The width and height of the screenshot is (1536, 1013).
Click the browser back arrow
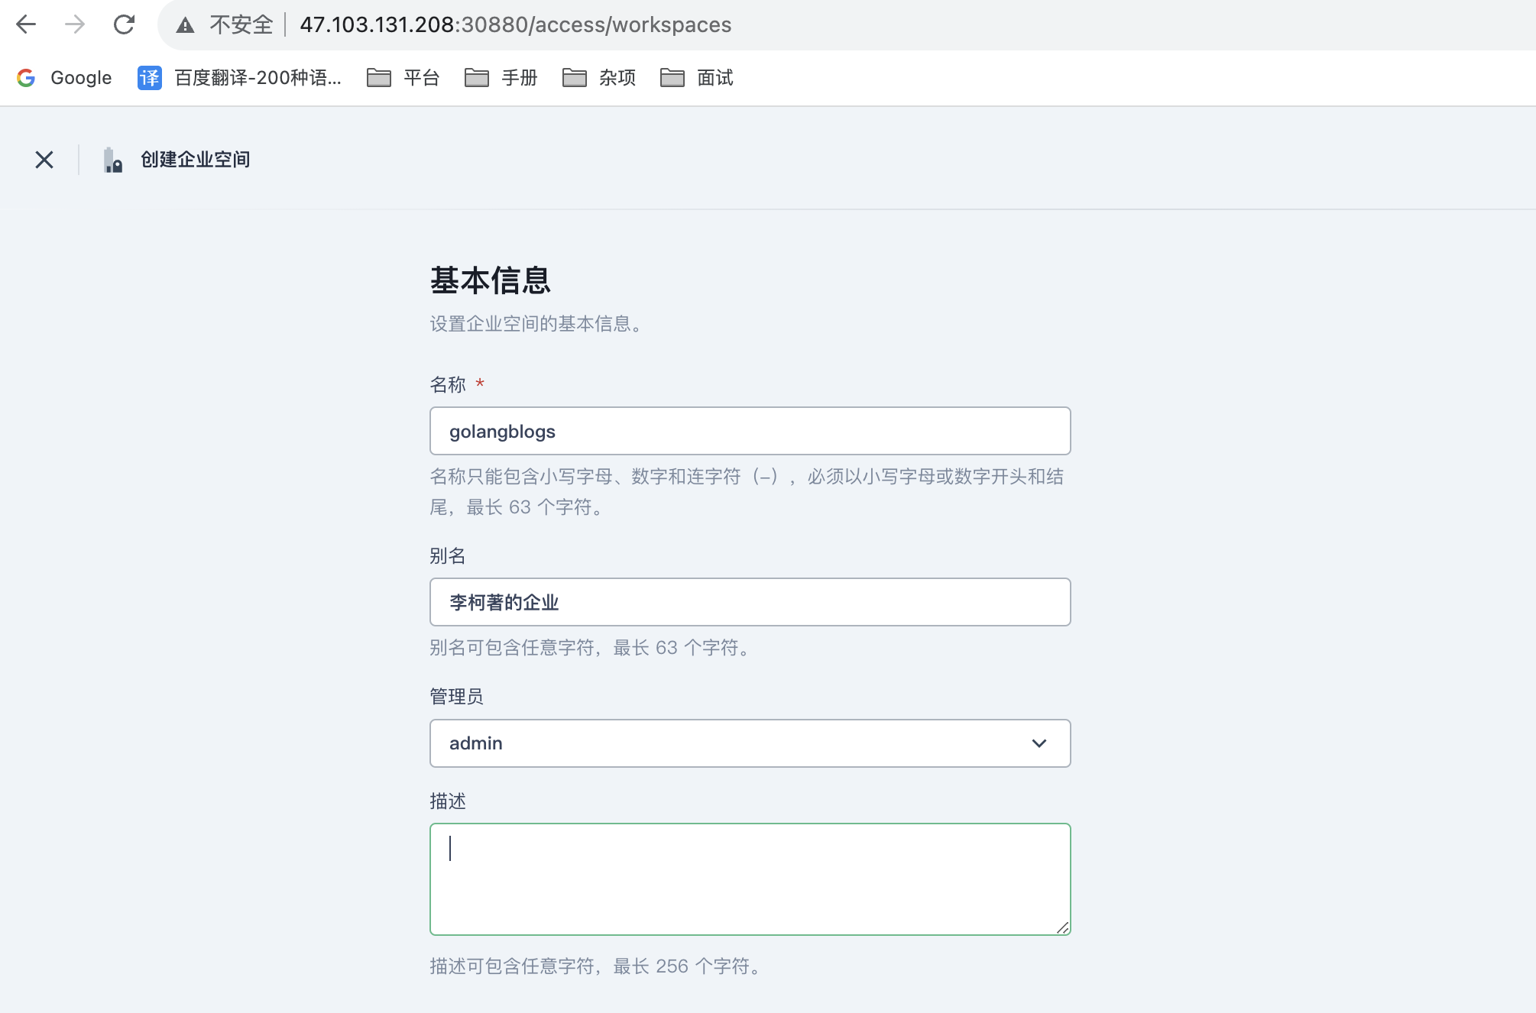coord(26,24)
